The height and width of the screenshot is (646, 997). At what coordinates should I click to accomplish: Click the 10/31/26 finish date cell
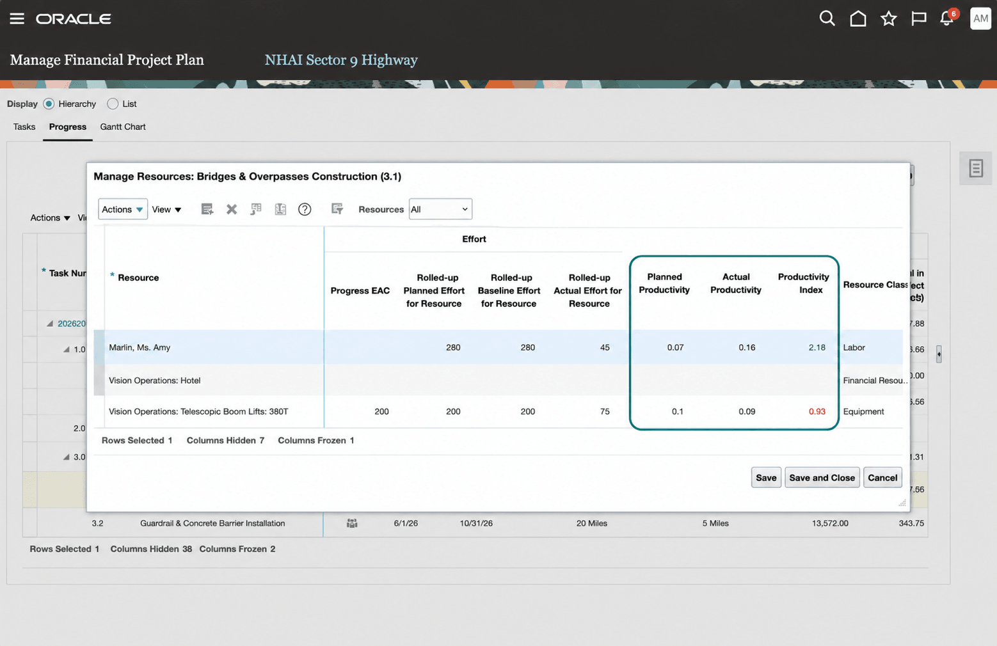click(476, 523)
